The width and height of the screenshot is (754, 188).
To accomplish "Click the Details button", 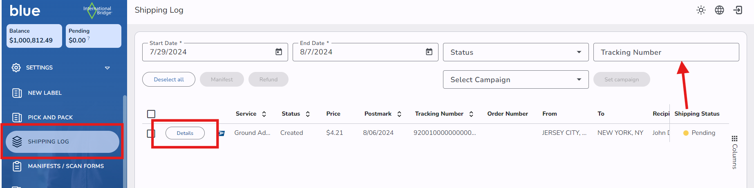I will (x=185, y=133).
